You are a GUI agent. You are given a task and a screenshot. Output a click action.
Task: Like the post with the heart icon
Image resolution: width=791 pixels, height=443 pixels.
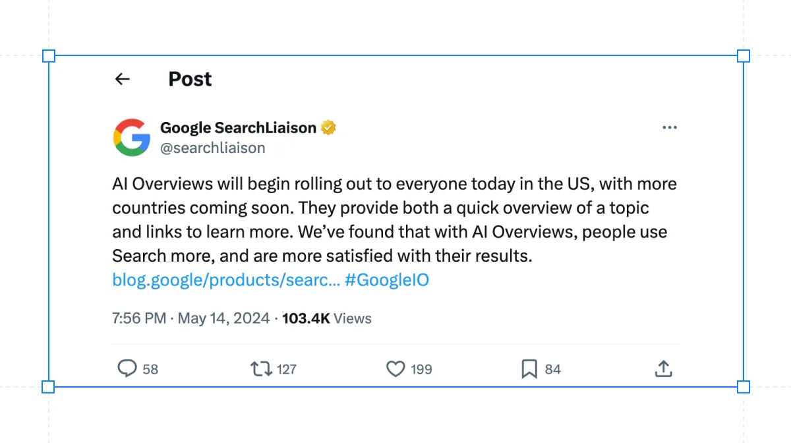(x=395, y=369)
